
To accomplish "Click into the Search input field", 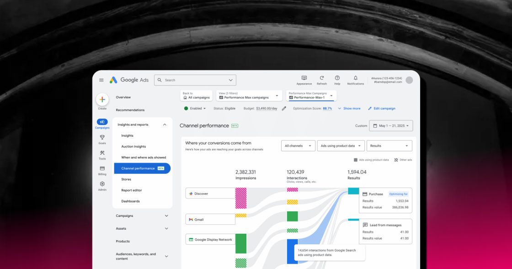I will (195, 80).
